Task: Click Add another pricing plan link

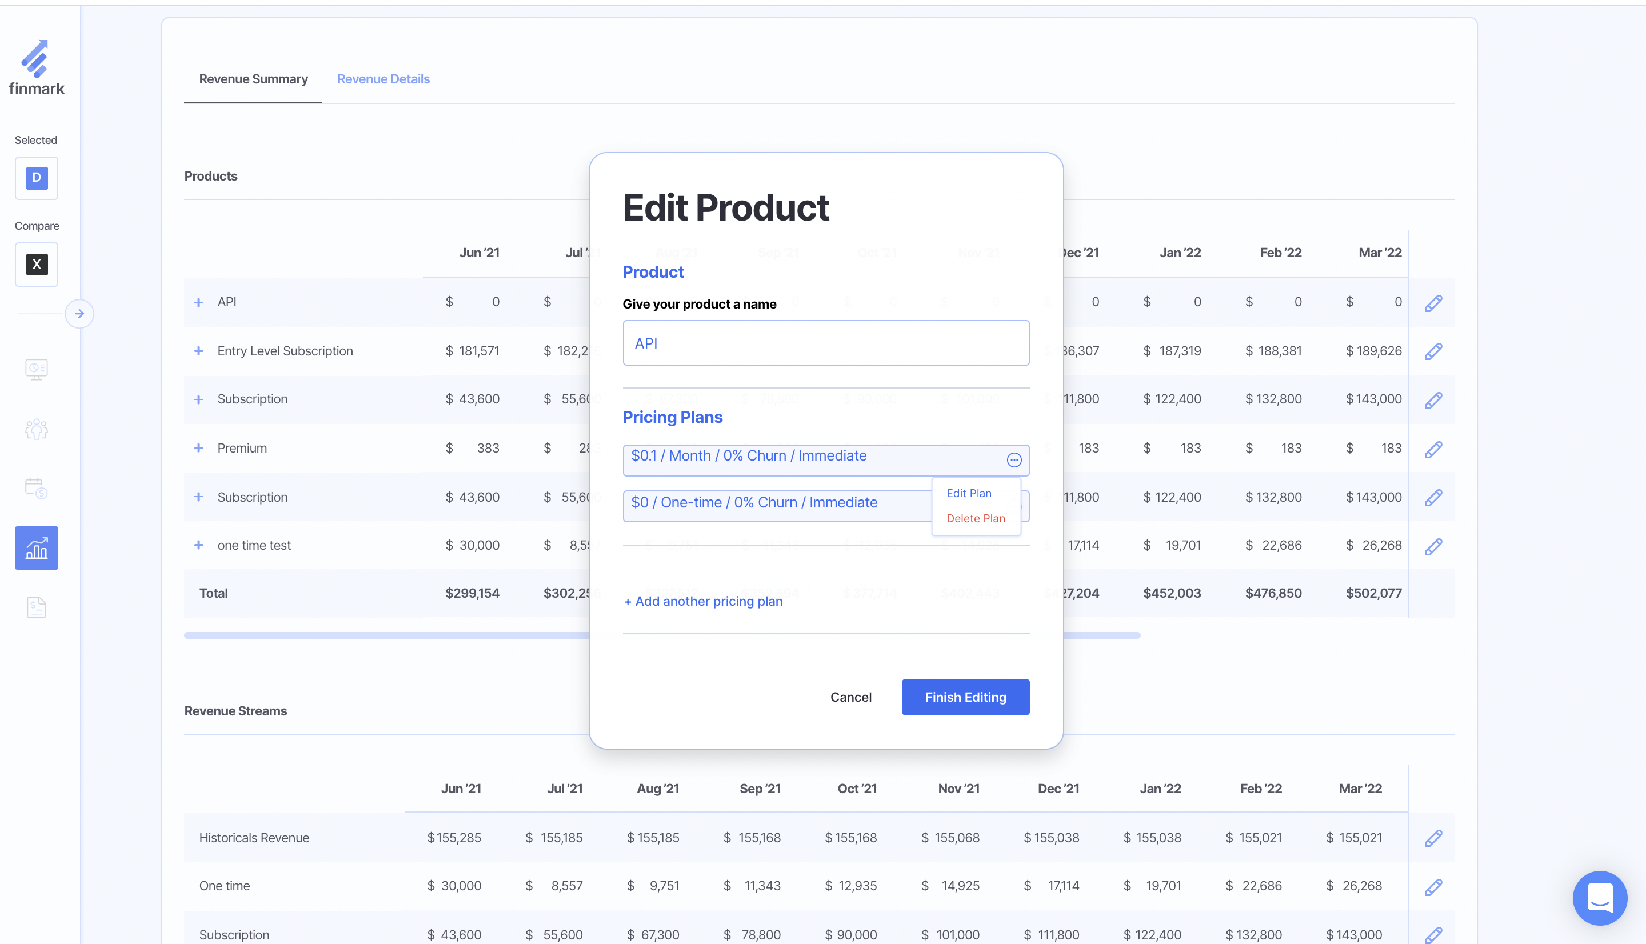Action: coord(703,602)
